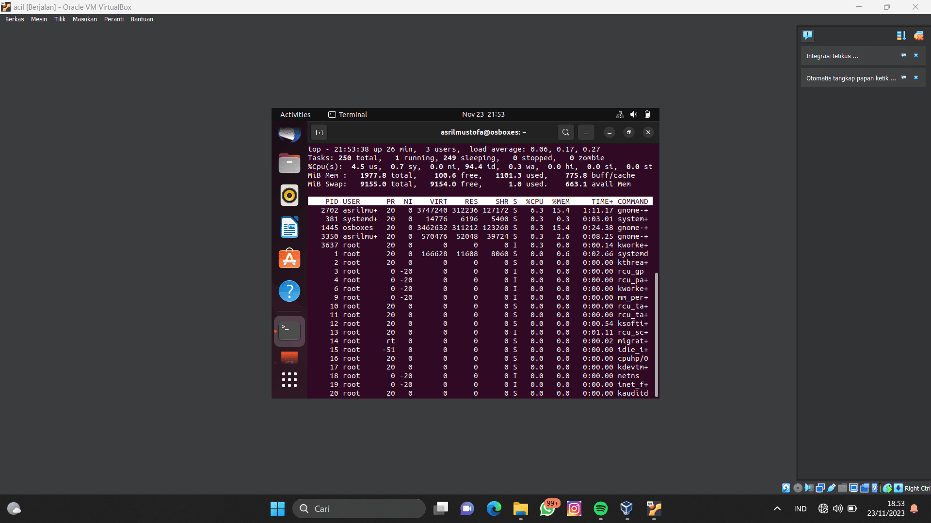Click the terminal window scrollbar
Image resolution: width=931 pixels, height=523 pixels.
657,334
